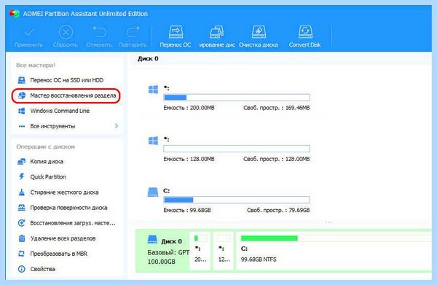Open Свойства of the disk
The width and height of the screenshot is (437, 285).
pyautogui.click(x=42, y=269)
